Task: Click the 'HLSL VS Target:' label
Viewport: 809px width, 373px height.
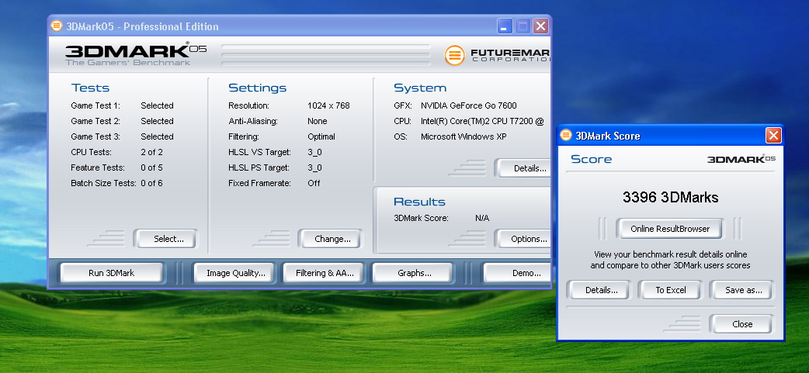Action: [259, 152]
